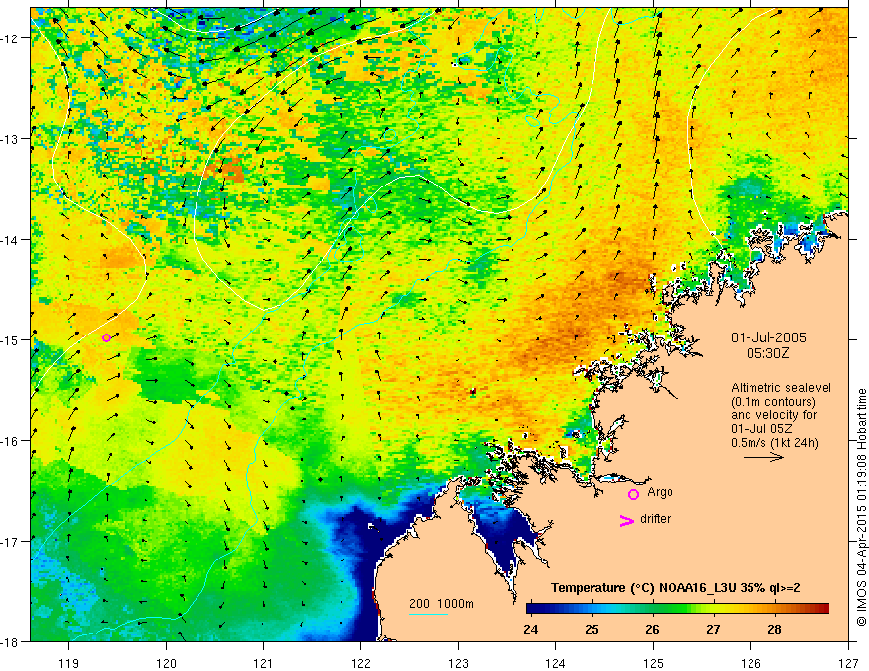
Task: Click the longitude axis label 125
Action: (x=654, y=663)
